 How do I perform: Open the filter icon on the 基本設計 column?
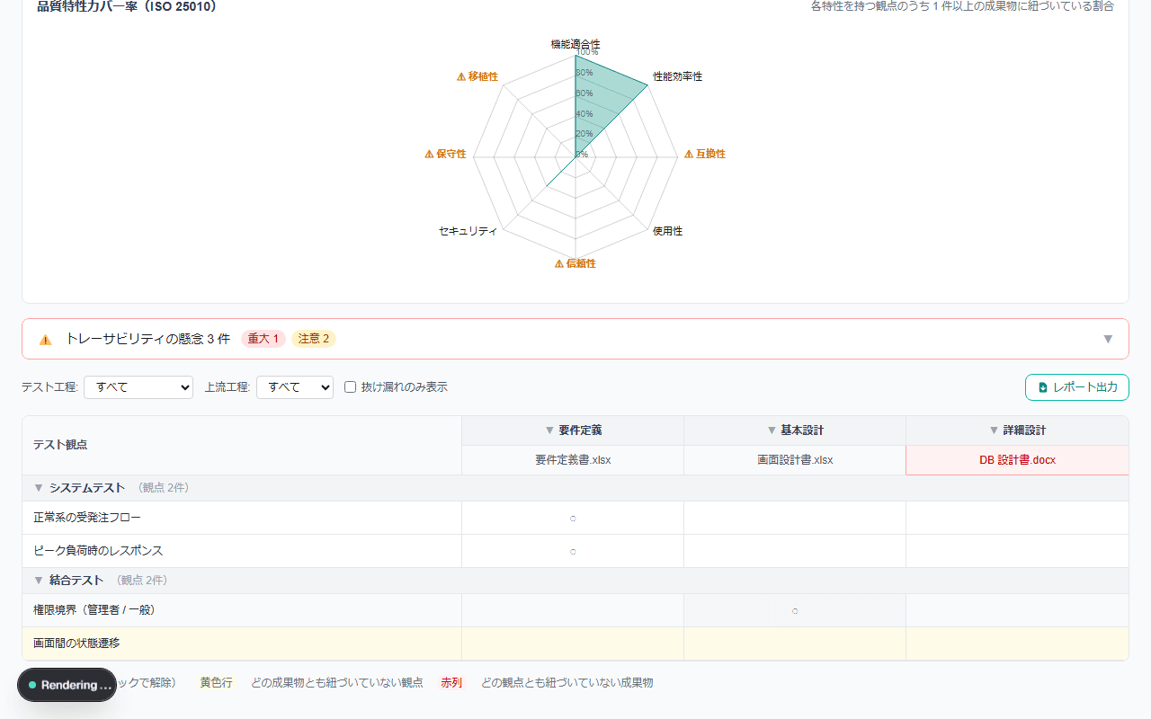771,430
